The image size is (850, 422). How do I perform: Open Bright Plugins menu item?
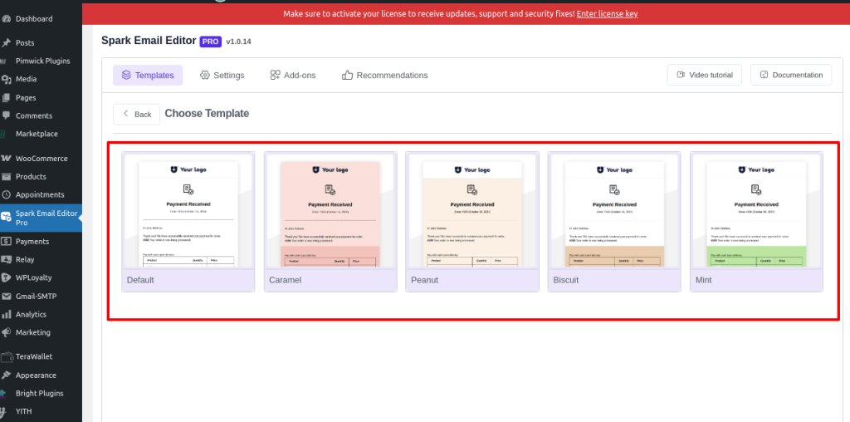(41, 393)
